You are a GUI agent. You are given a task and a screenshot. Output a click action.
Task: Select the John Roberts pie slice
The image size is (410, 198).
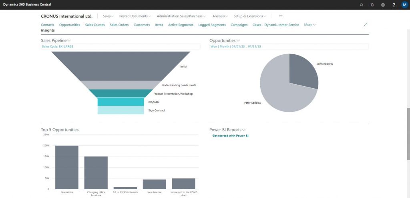tap(303, 71)
